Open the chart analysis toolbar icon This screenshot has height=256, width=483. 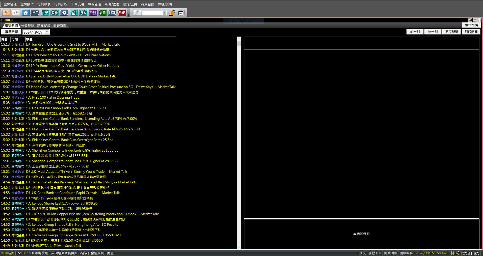(x=73, y=13)
